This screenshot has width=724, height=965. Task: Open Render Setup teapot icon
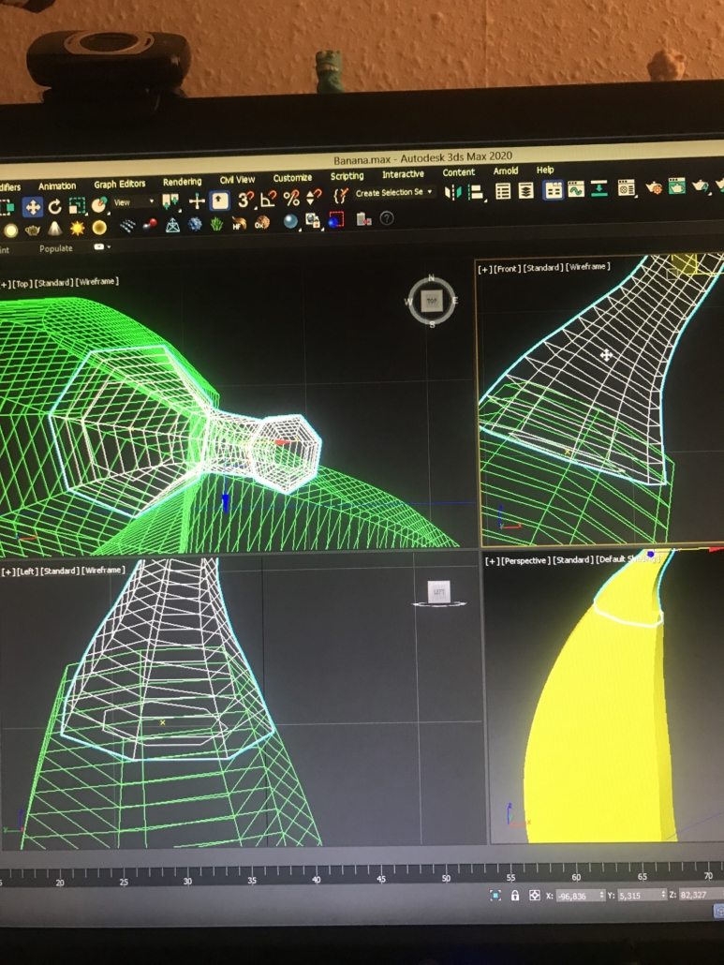point(655,188)
